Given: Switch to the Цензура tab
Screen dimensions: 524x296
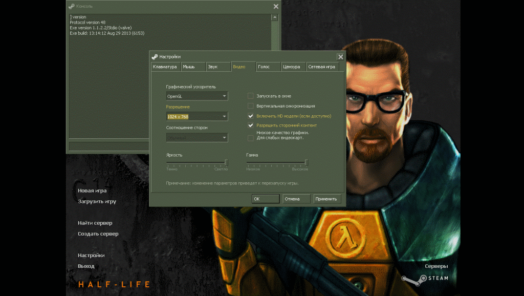Looking at the screenshot, I should point(293,67).
